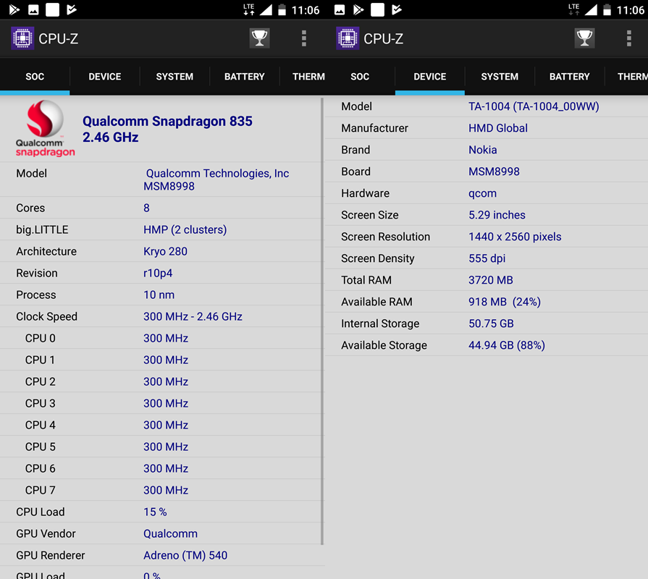Tap the checkmark notification icon in right status bar

396,9
